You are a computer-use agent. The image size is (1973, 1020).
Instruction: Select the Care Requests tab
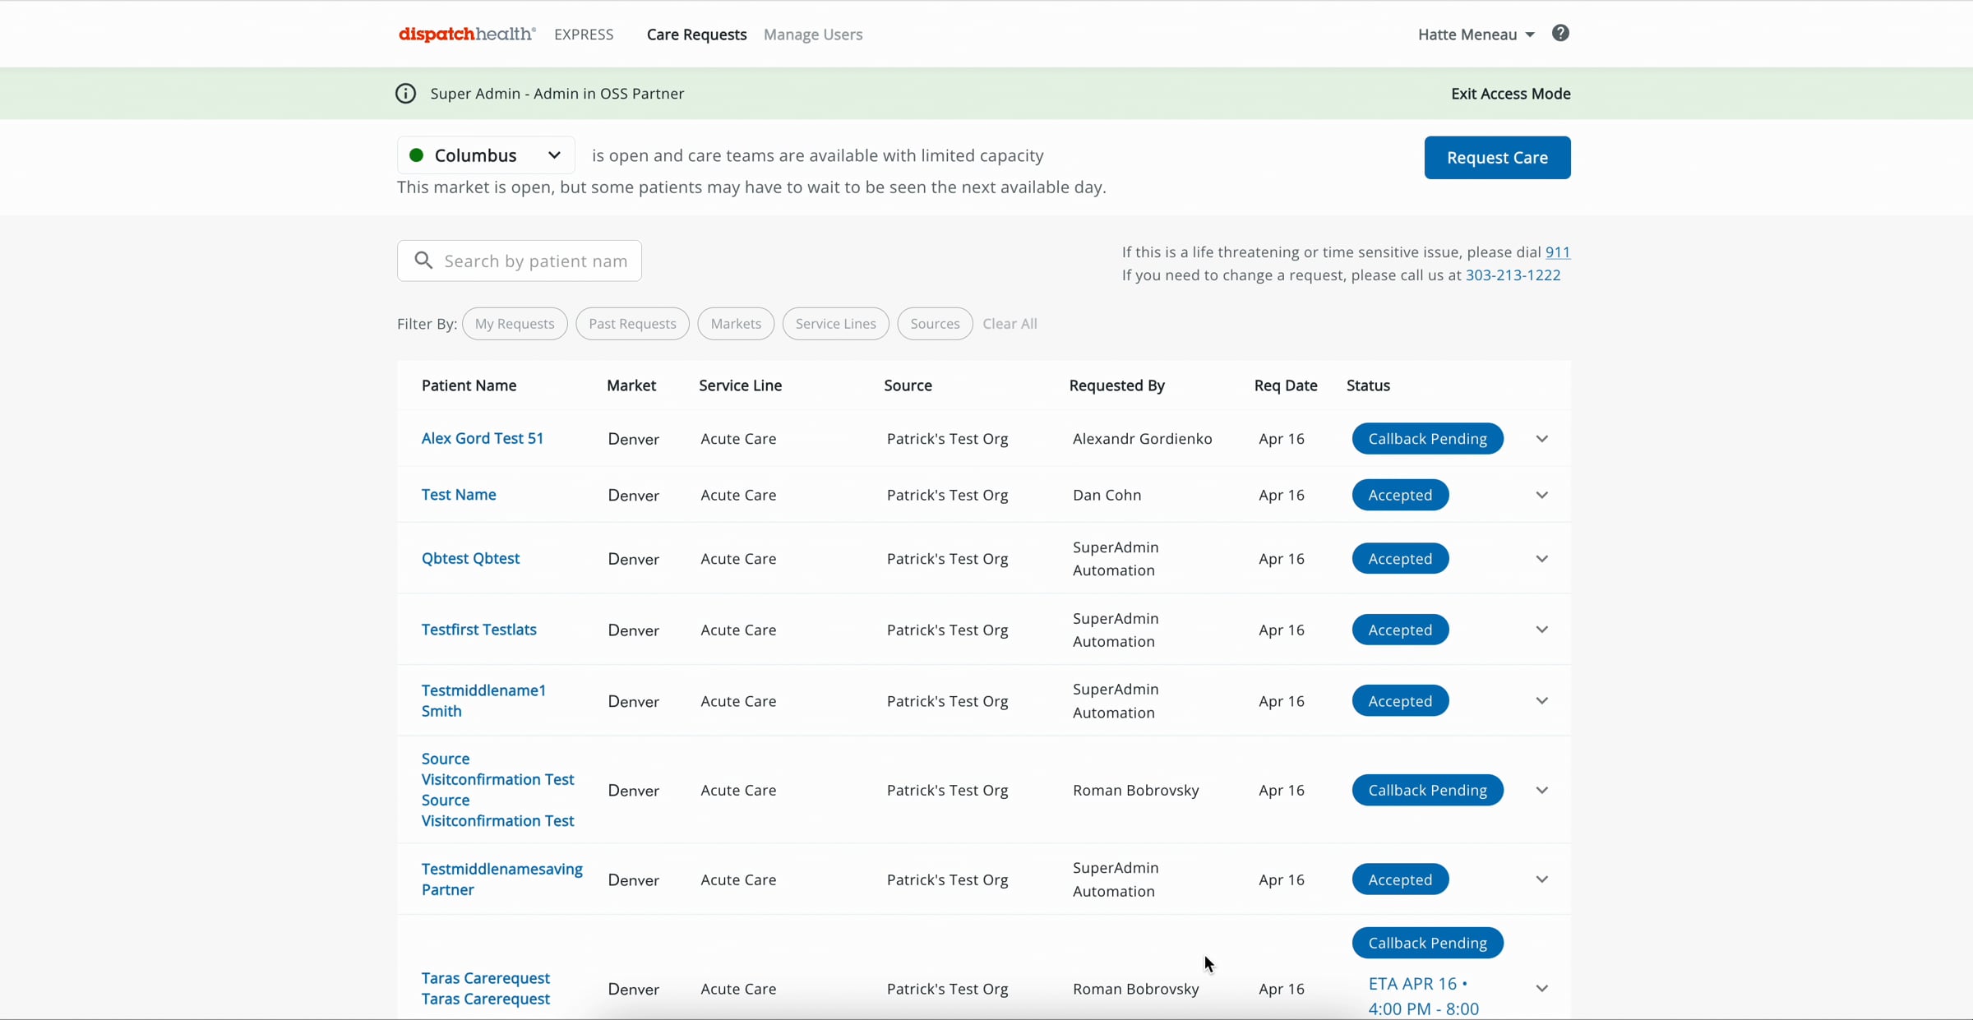click(696, 35)
